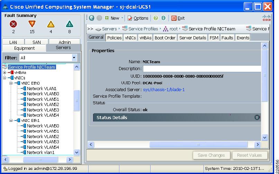Viewport: 279px width, 174px height.
Task: Collapse the vNIC Eth1 node
Action: tap(11, 120)
